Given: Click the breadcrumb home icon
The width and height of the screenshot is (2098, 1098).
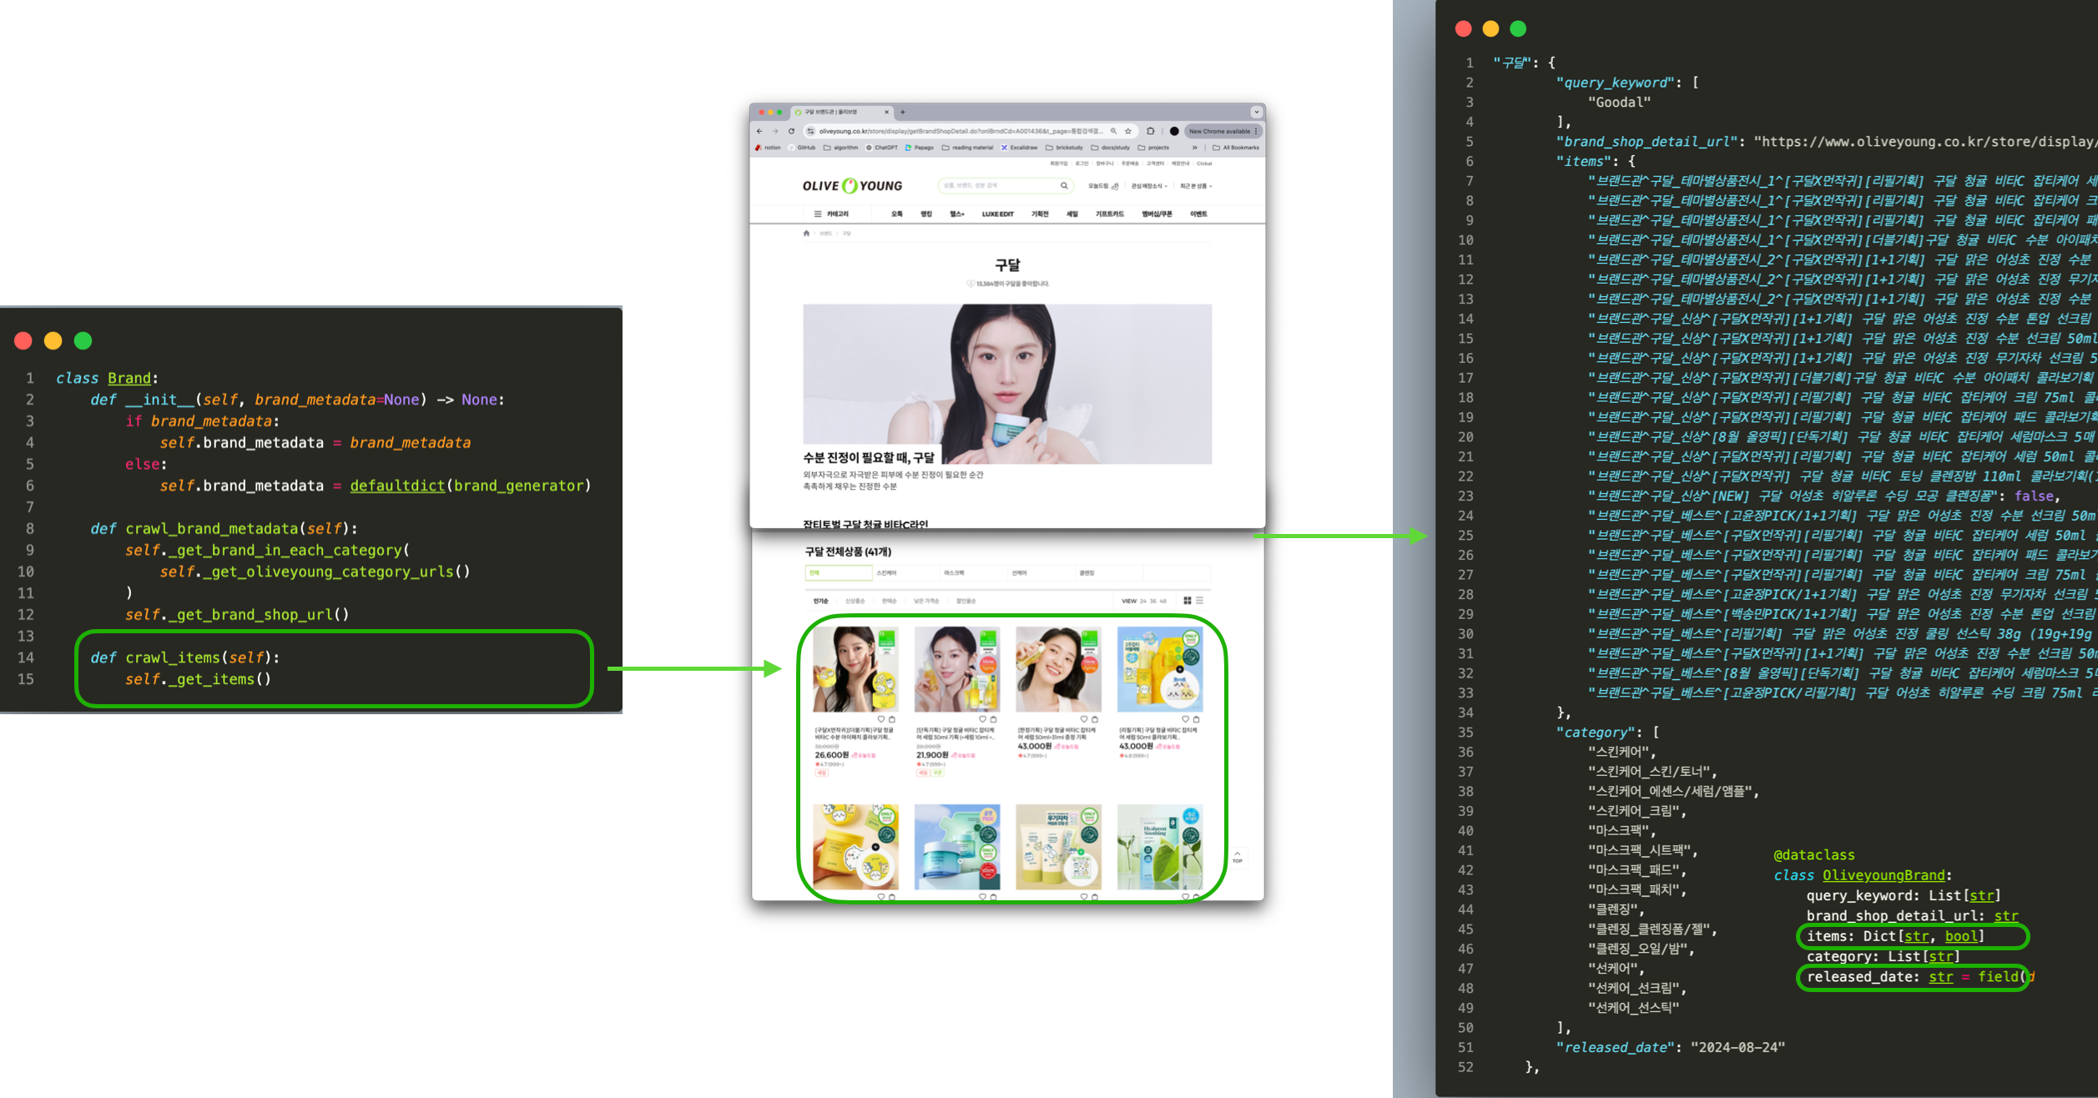Looking at the screenshot, I should coord(806,234).
